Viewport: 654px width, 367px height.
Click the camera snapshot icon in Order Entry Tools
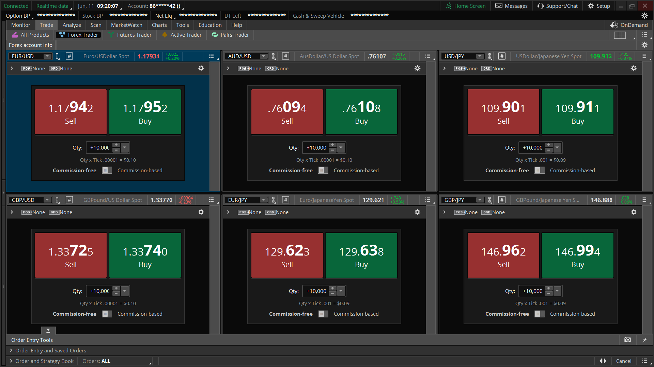tap(627, 340)
